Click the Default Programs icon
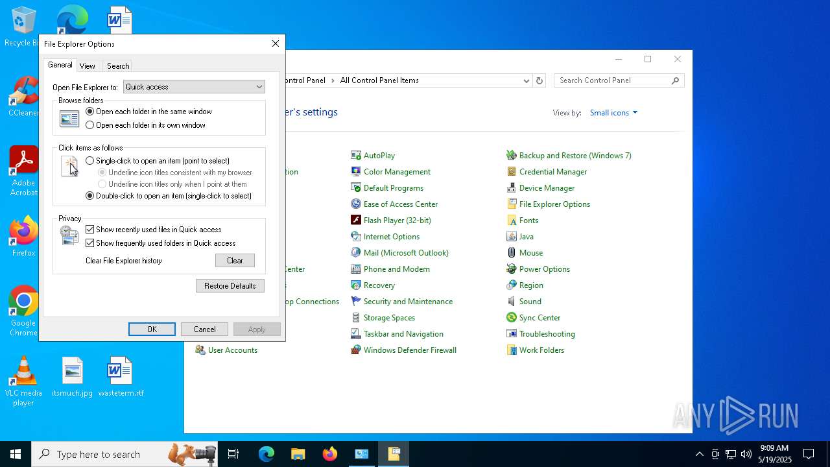Screen dimensions: 830x467 tap(356, 188)
